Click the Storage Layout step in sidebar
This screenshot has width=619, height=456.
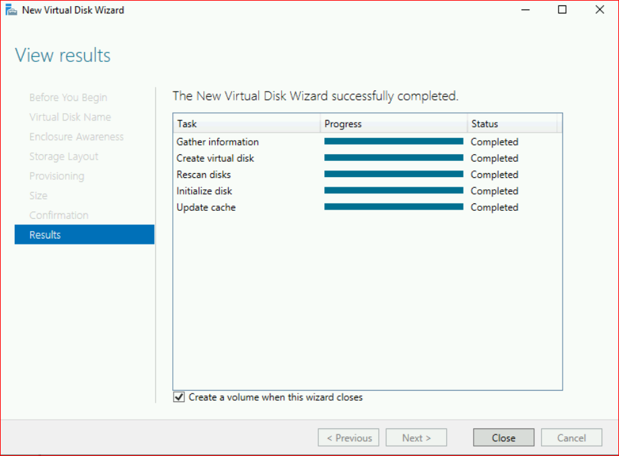[x=64, y=156]
